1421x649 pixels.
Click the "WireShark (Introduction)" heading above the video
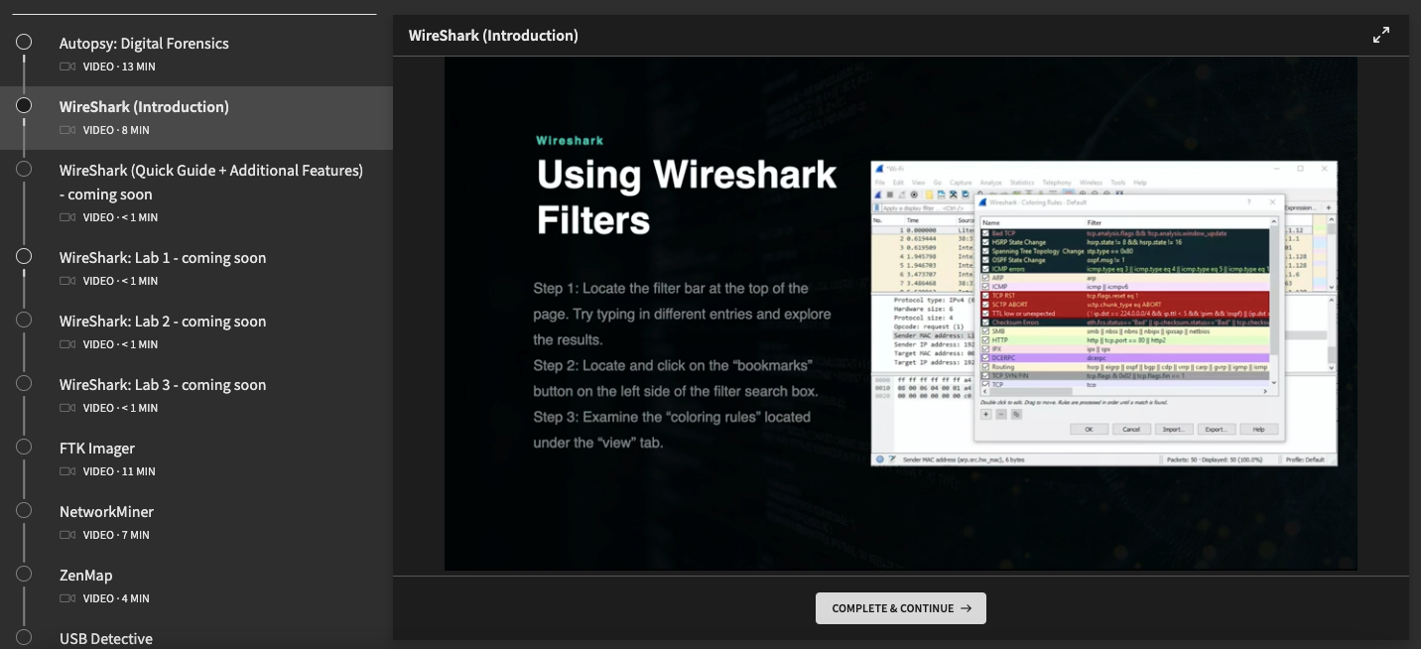(493, 36)
